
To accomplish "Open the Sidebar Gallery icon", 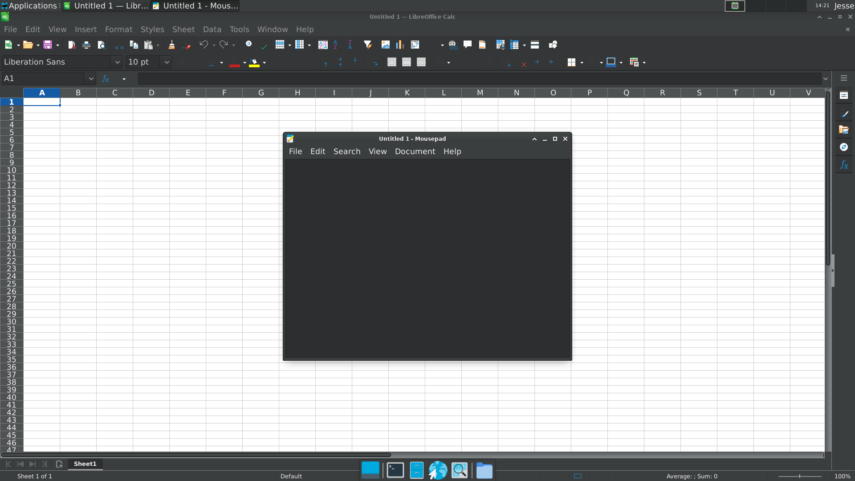I will click(844, 130).
